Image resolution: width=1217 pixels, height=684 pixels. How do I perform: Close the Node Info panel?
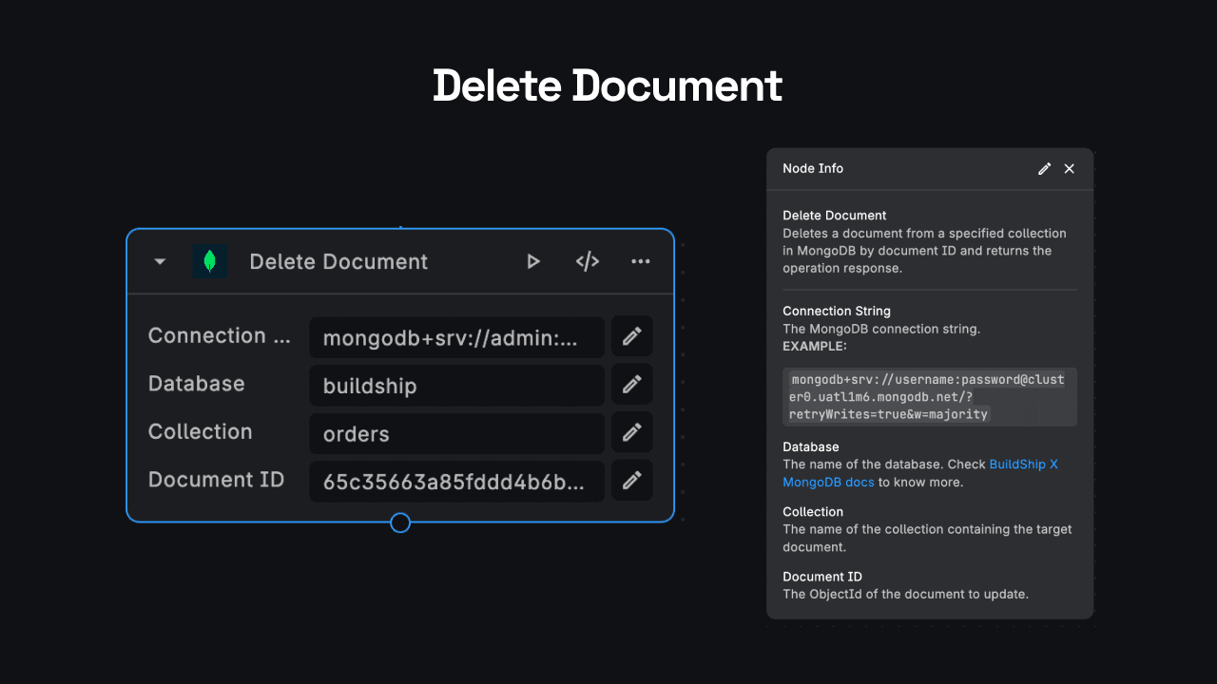click(1069, 168)
